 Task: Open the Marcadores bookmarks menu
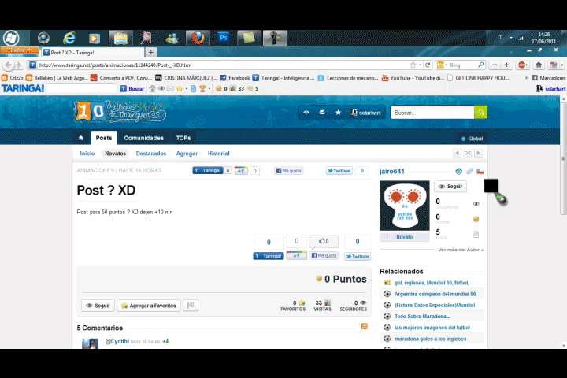tap(548, 78)
